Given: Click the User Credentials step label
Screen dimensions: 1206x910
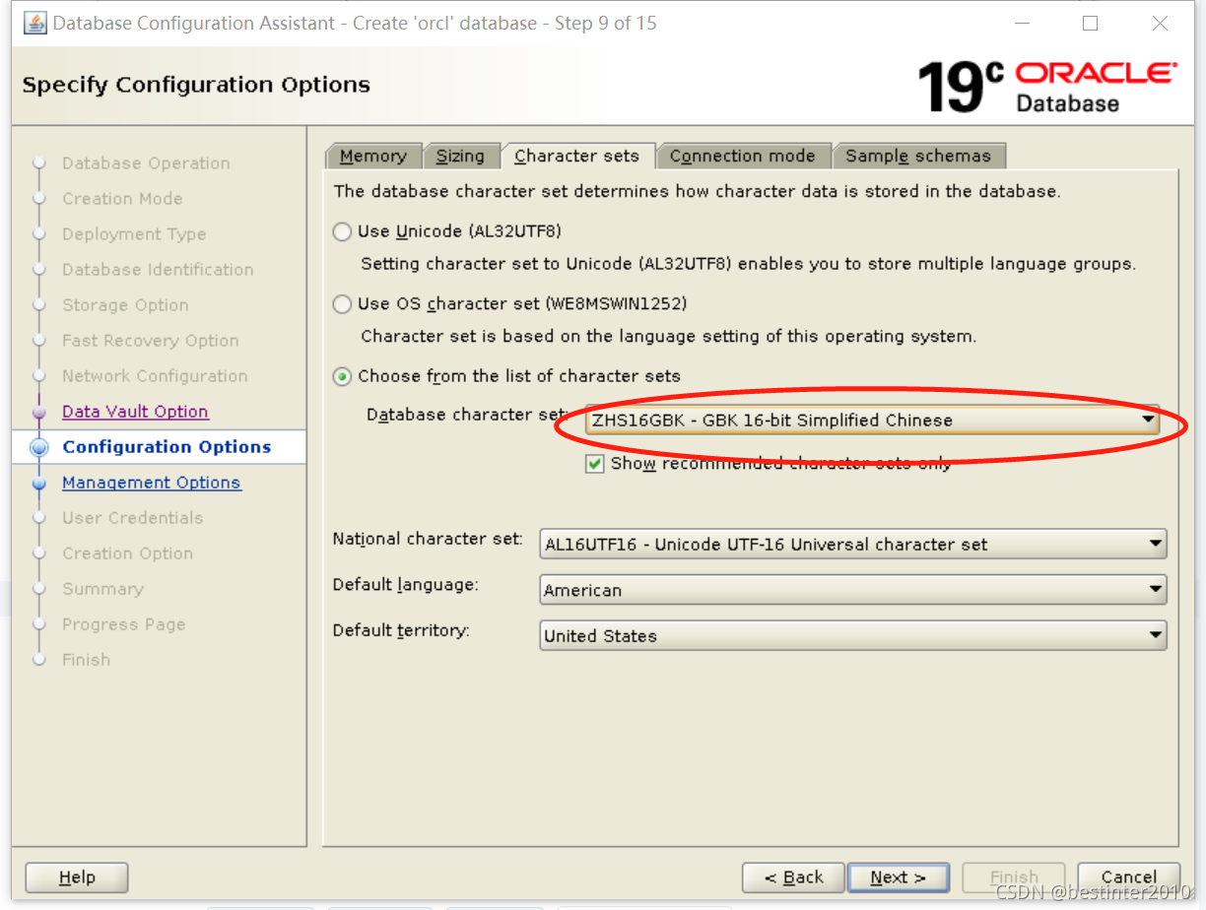Looking at the screenshot, I should 132,518.
